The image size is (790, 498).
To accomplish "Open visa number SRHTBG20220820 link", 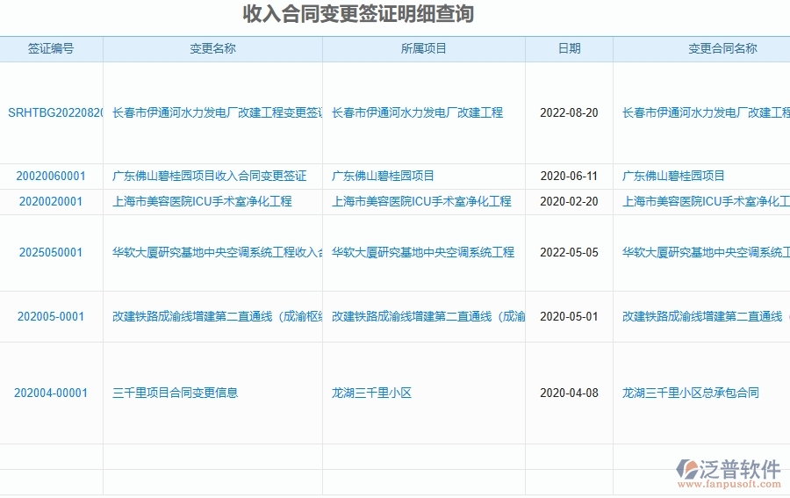I will (55, 112).
